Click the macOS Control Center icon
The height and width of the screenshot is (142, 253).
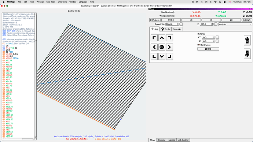(225, 2)
